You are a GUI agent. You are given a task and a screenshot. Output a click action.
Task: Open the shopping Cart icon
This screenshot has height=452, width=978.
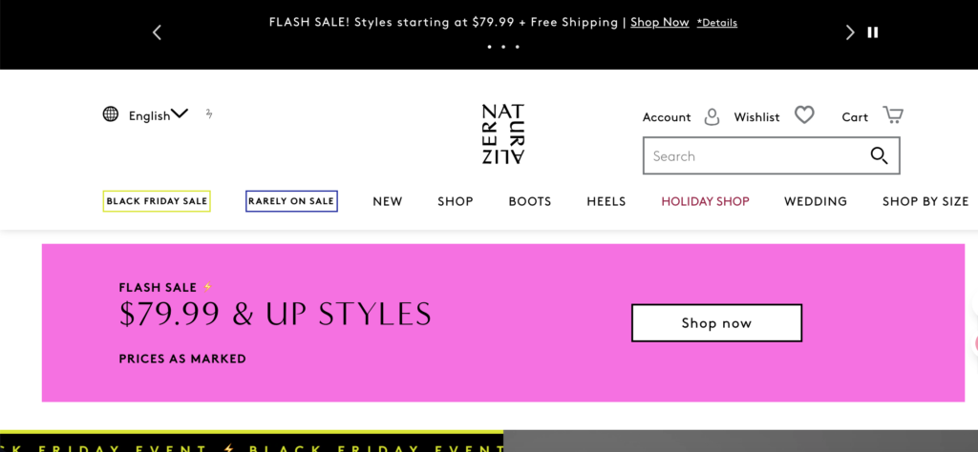[x=893, y=115]
